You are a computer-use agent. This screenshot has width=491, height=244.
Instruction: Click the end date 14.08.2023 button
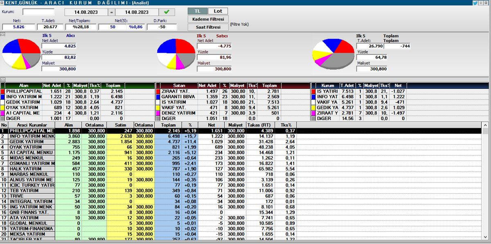[137, 12]
